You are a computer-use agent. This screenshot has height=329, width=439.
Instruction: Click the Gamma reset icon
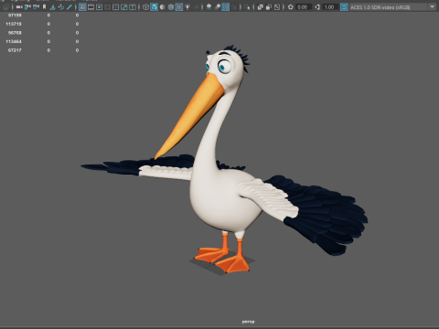pyautogui.click(x=317, y=6)
